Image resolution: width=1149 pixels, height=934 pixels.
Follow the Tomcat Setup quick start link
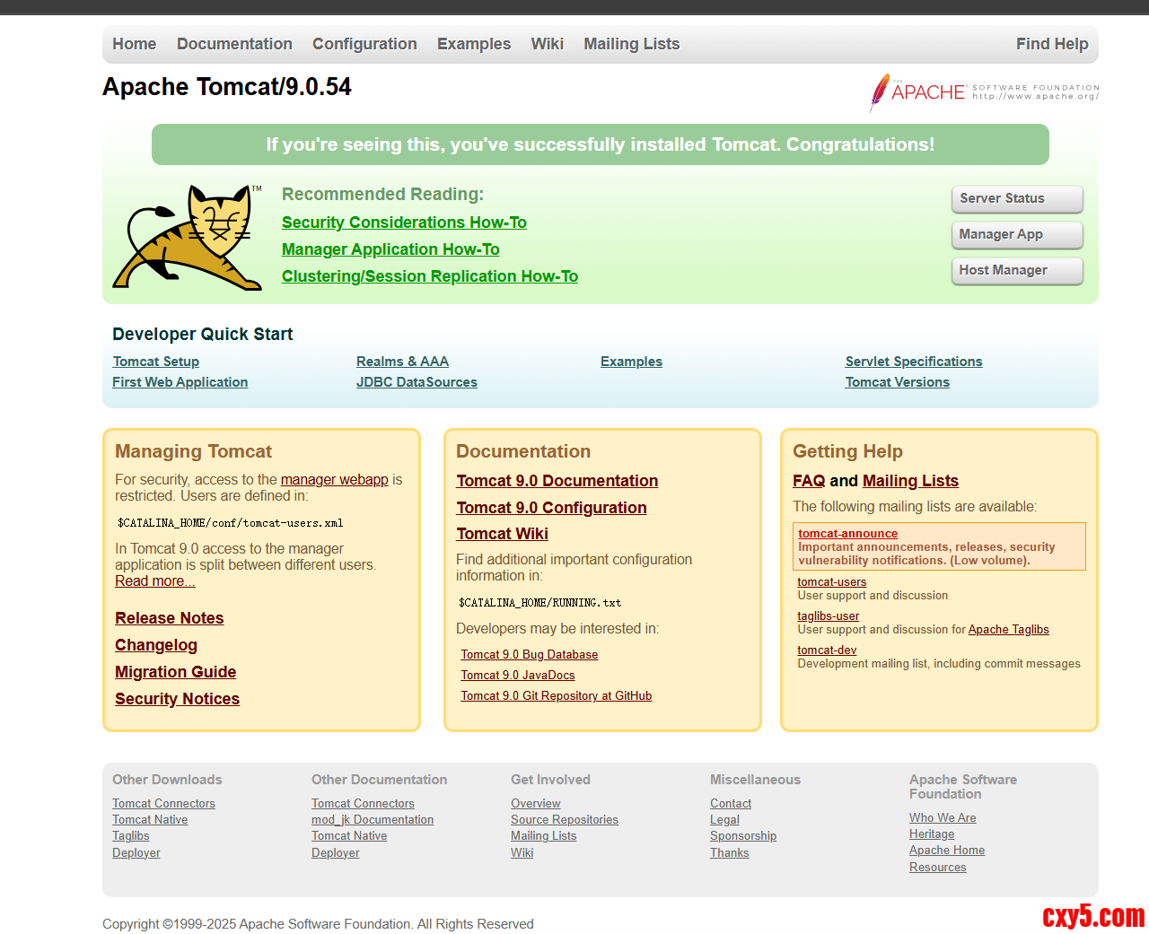[x=155, y=362]
